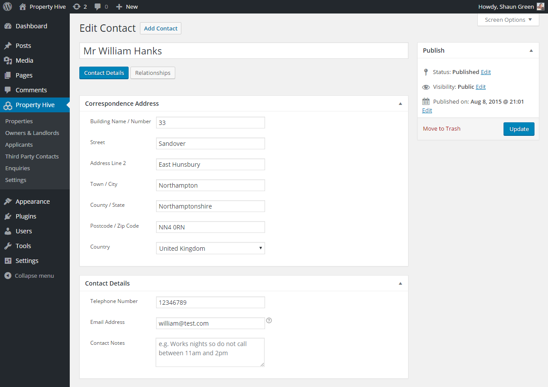The height and width of the screenshot is (387, 548).
Task: Click the Property Hive hexagon icon
Action: [x=8, y=105]
